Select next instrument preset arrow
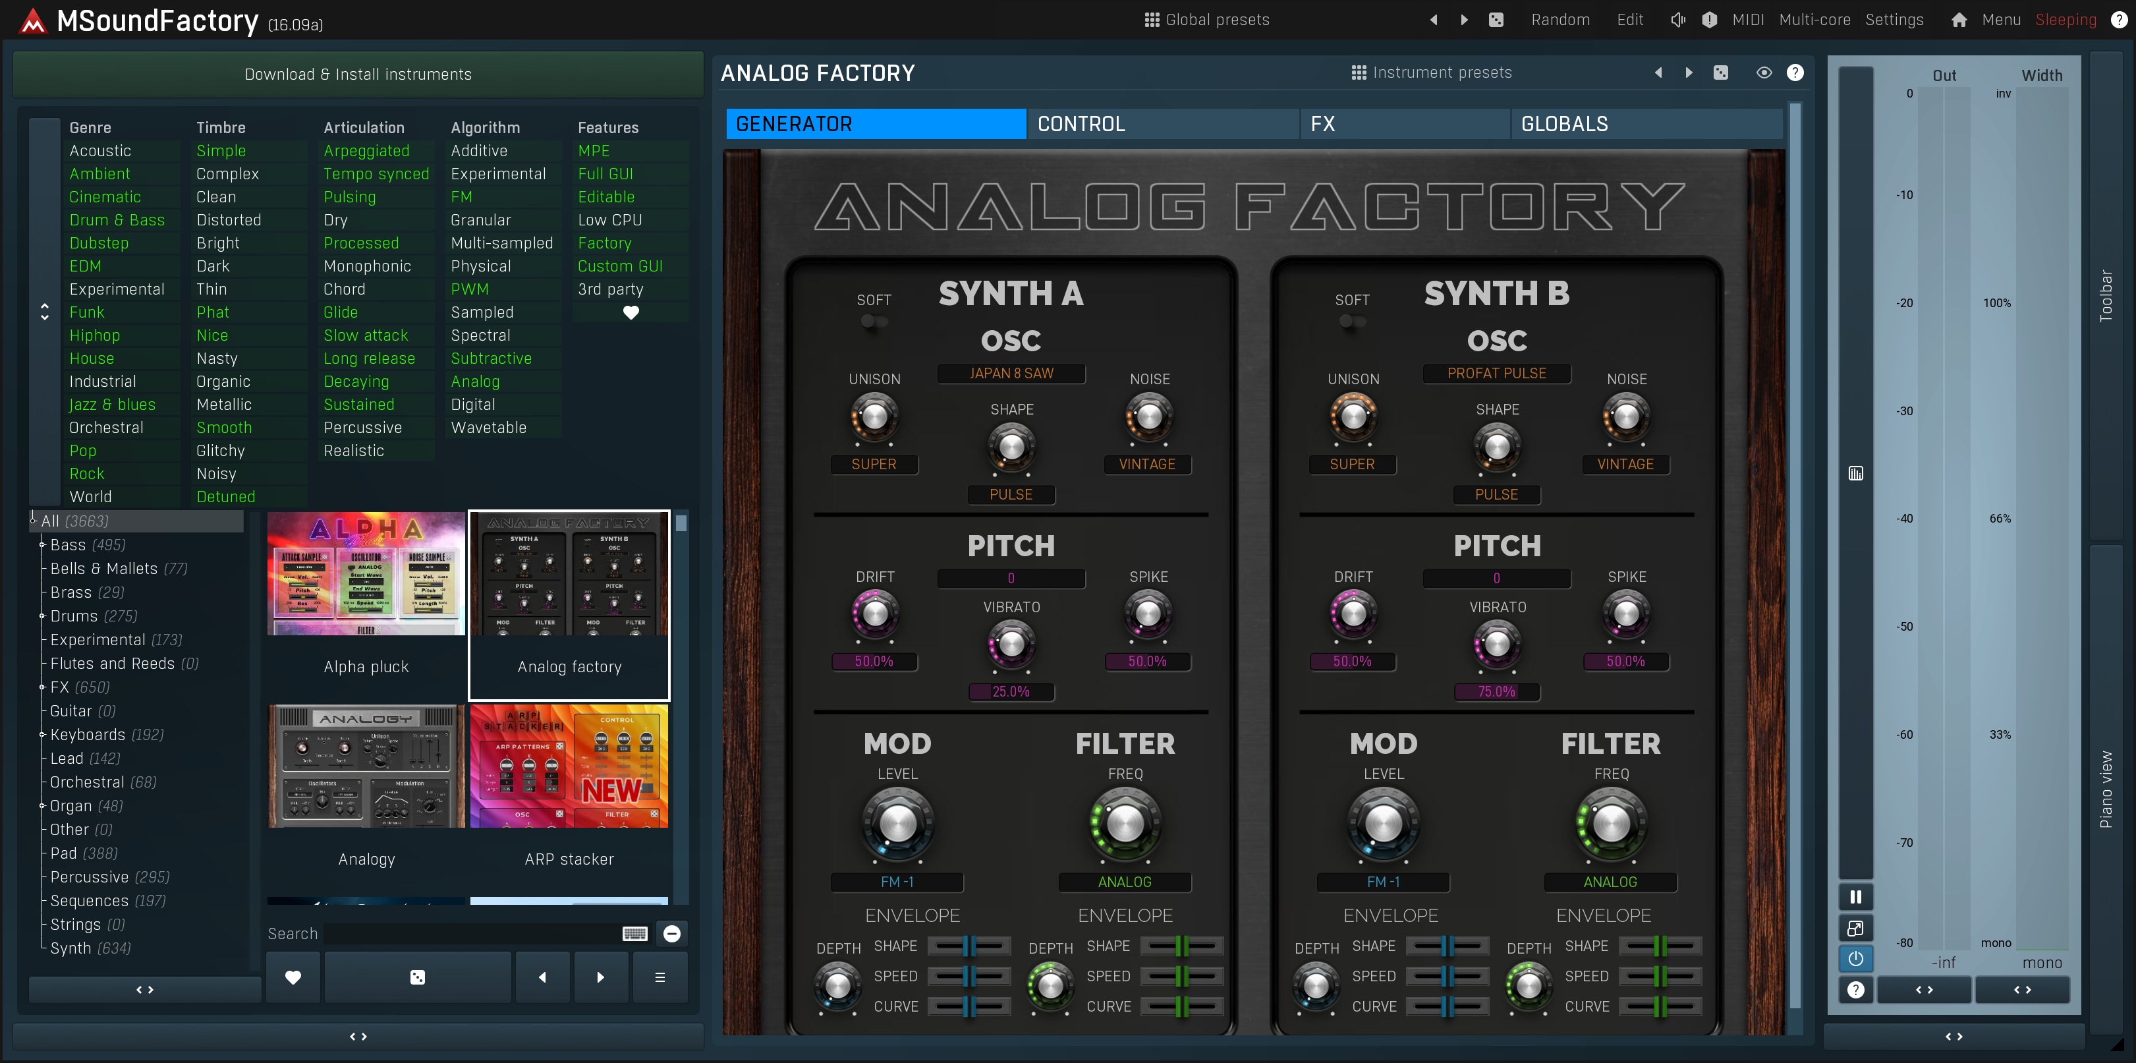Viewport: 2136px width, 1063px height. pos(1689,73)
